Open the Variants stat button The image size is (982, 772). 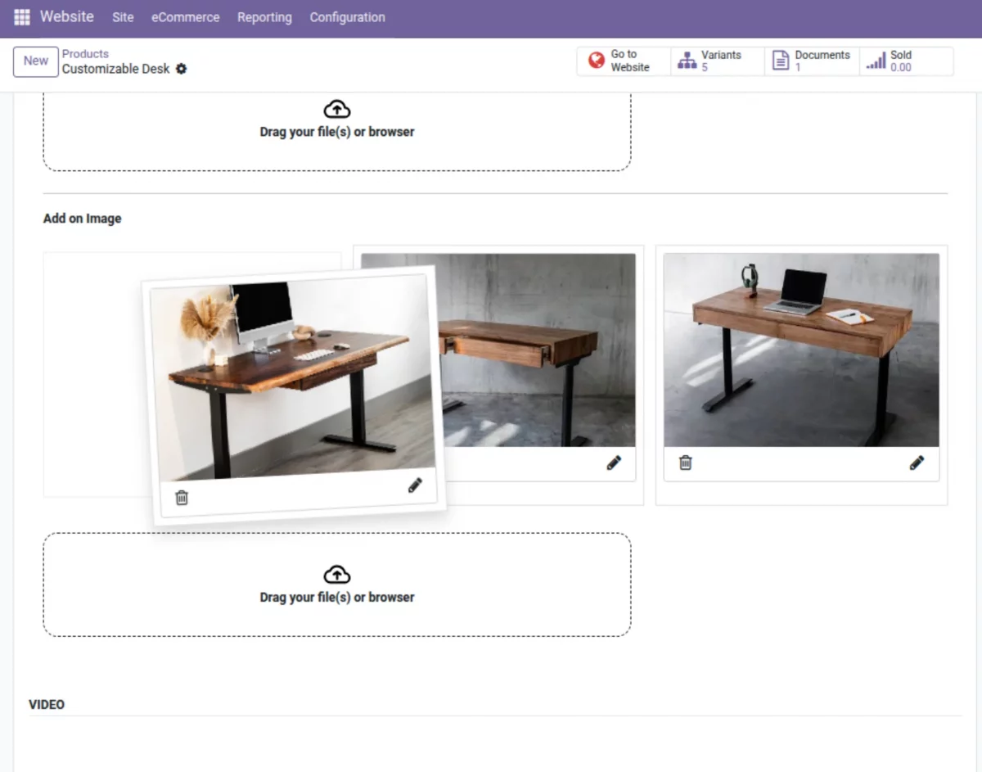pos(718,61)
